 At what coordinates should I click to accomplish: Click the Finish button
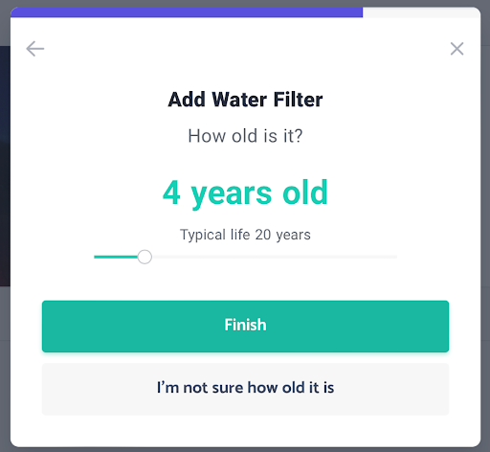245,327
